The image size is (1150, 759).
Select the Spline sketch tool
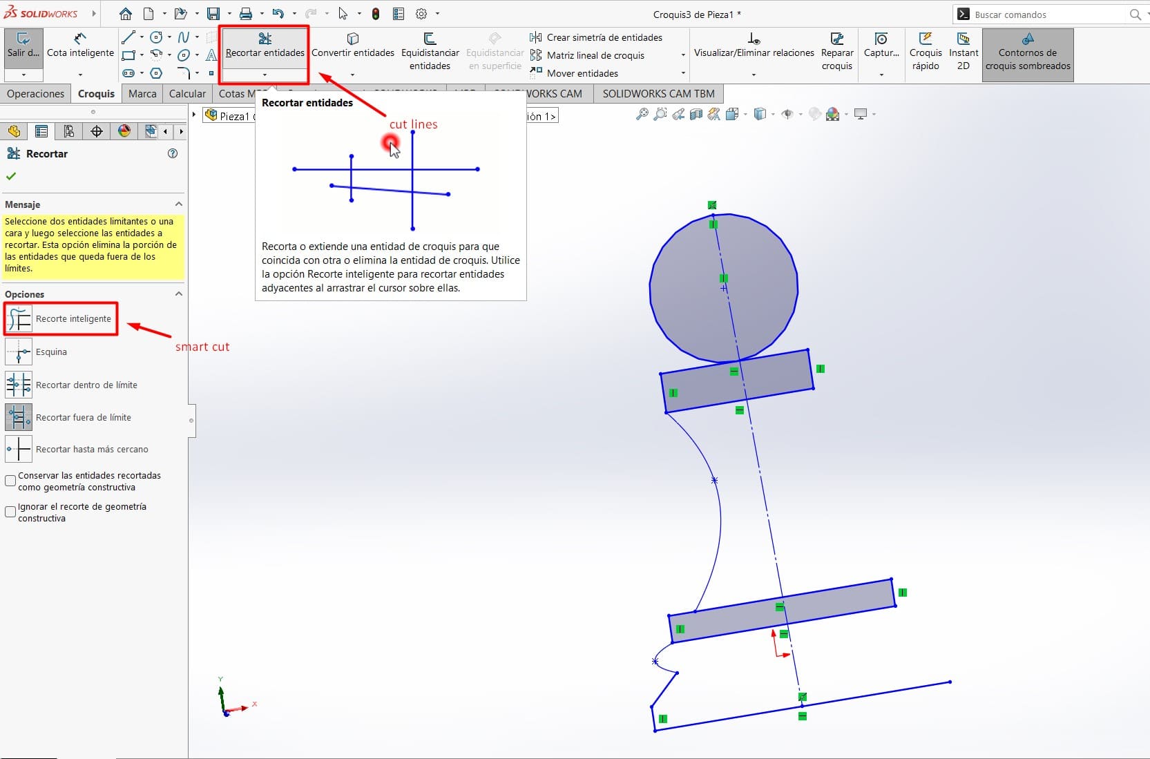point(183,37)
